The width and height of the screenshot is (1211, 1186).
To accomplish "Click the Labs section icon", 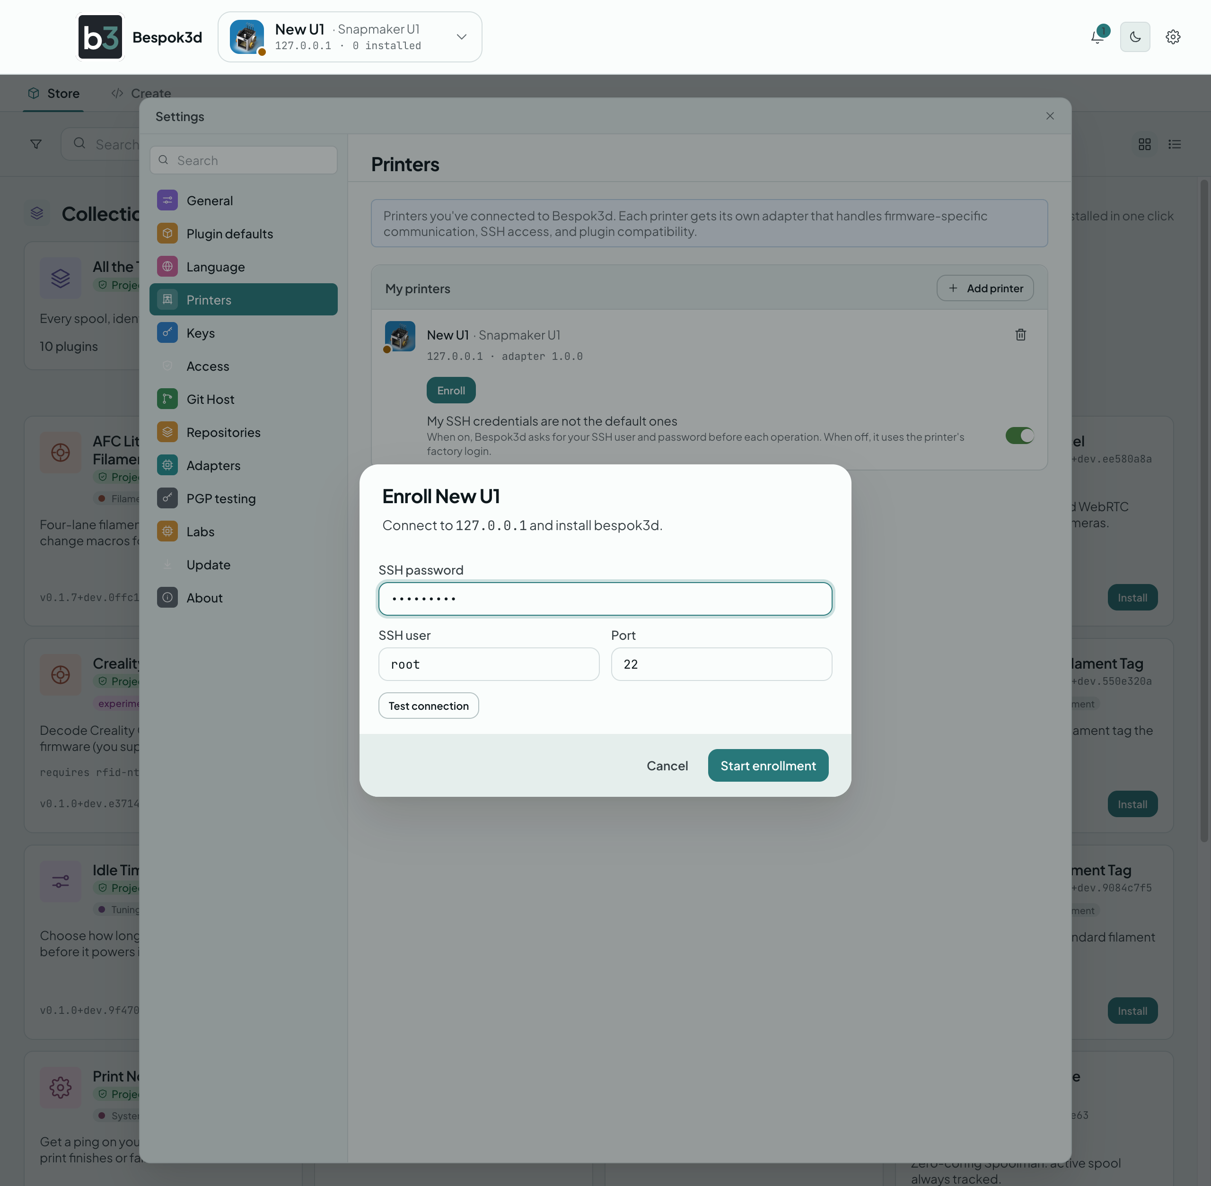I will 167,531.
